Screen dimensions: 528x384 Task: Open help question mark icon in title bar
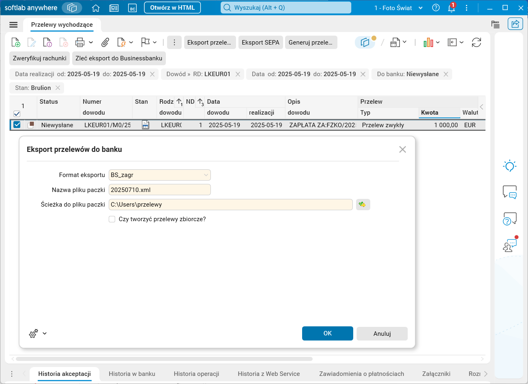pos(436,8)
